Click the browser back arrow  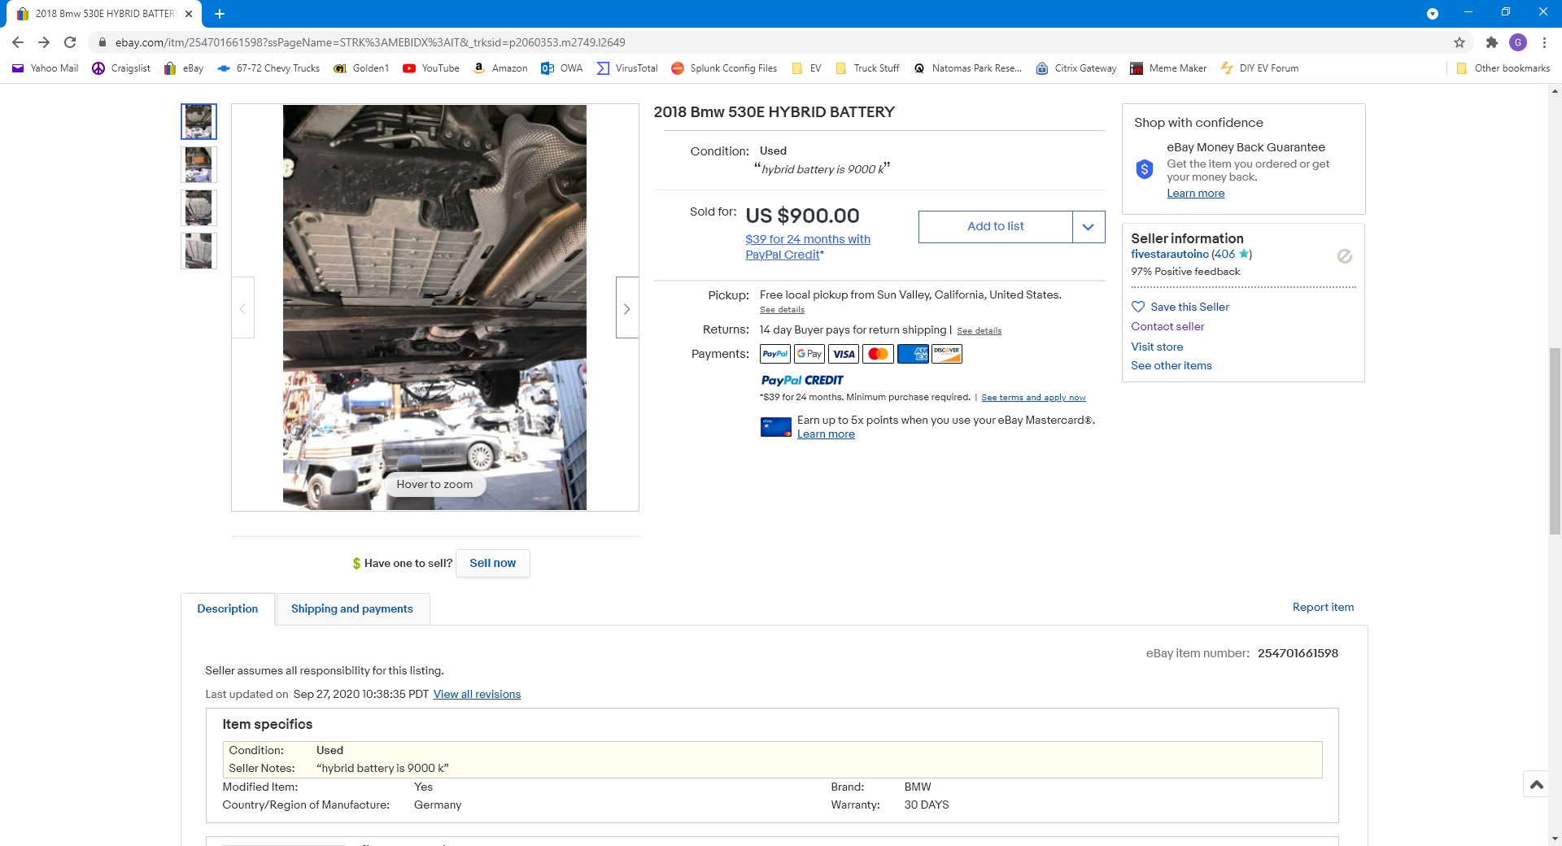point(18,42)
